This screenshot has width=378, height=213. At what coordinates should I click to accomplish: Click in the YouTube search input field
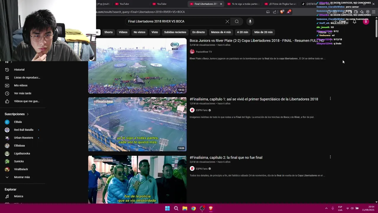[174, 21]
